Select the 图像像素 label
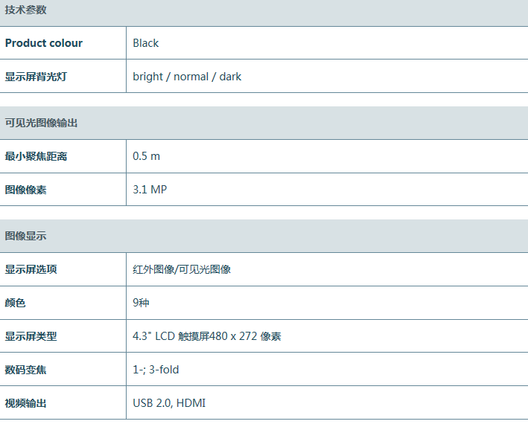528x427 pixels. pyautogui.click(x=25, y=190)
